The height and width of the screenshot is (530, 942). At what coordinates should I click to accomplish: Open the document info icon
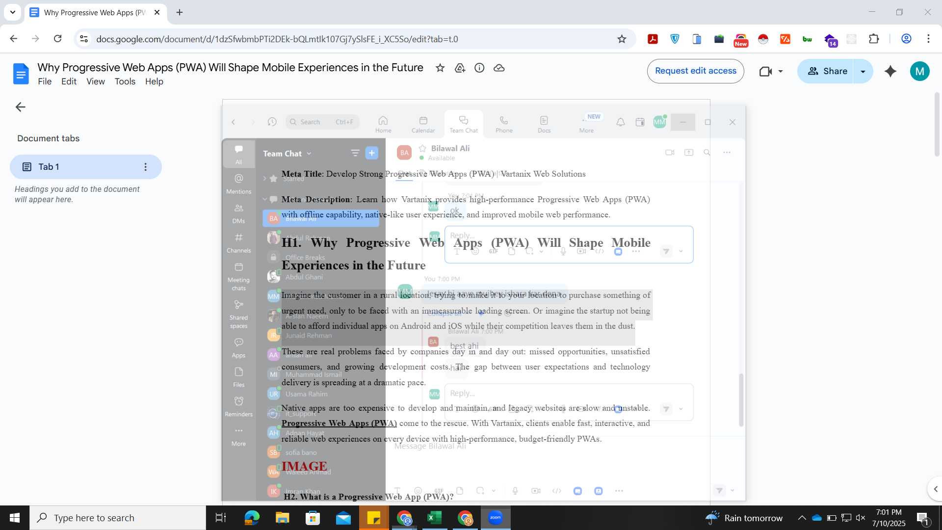(479, 68)
